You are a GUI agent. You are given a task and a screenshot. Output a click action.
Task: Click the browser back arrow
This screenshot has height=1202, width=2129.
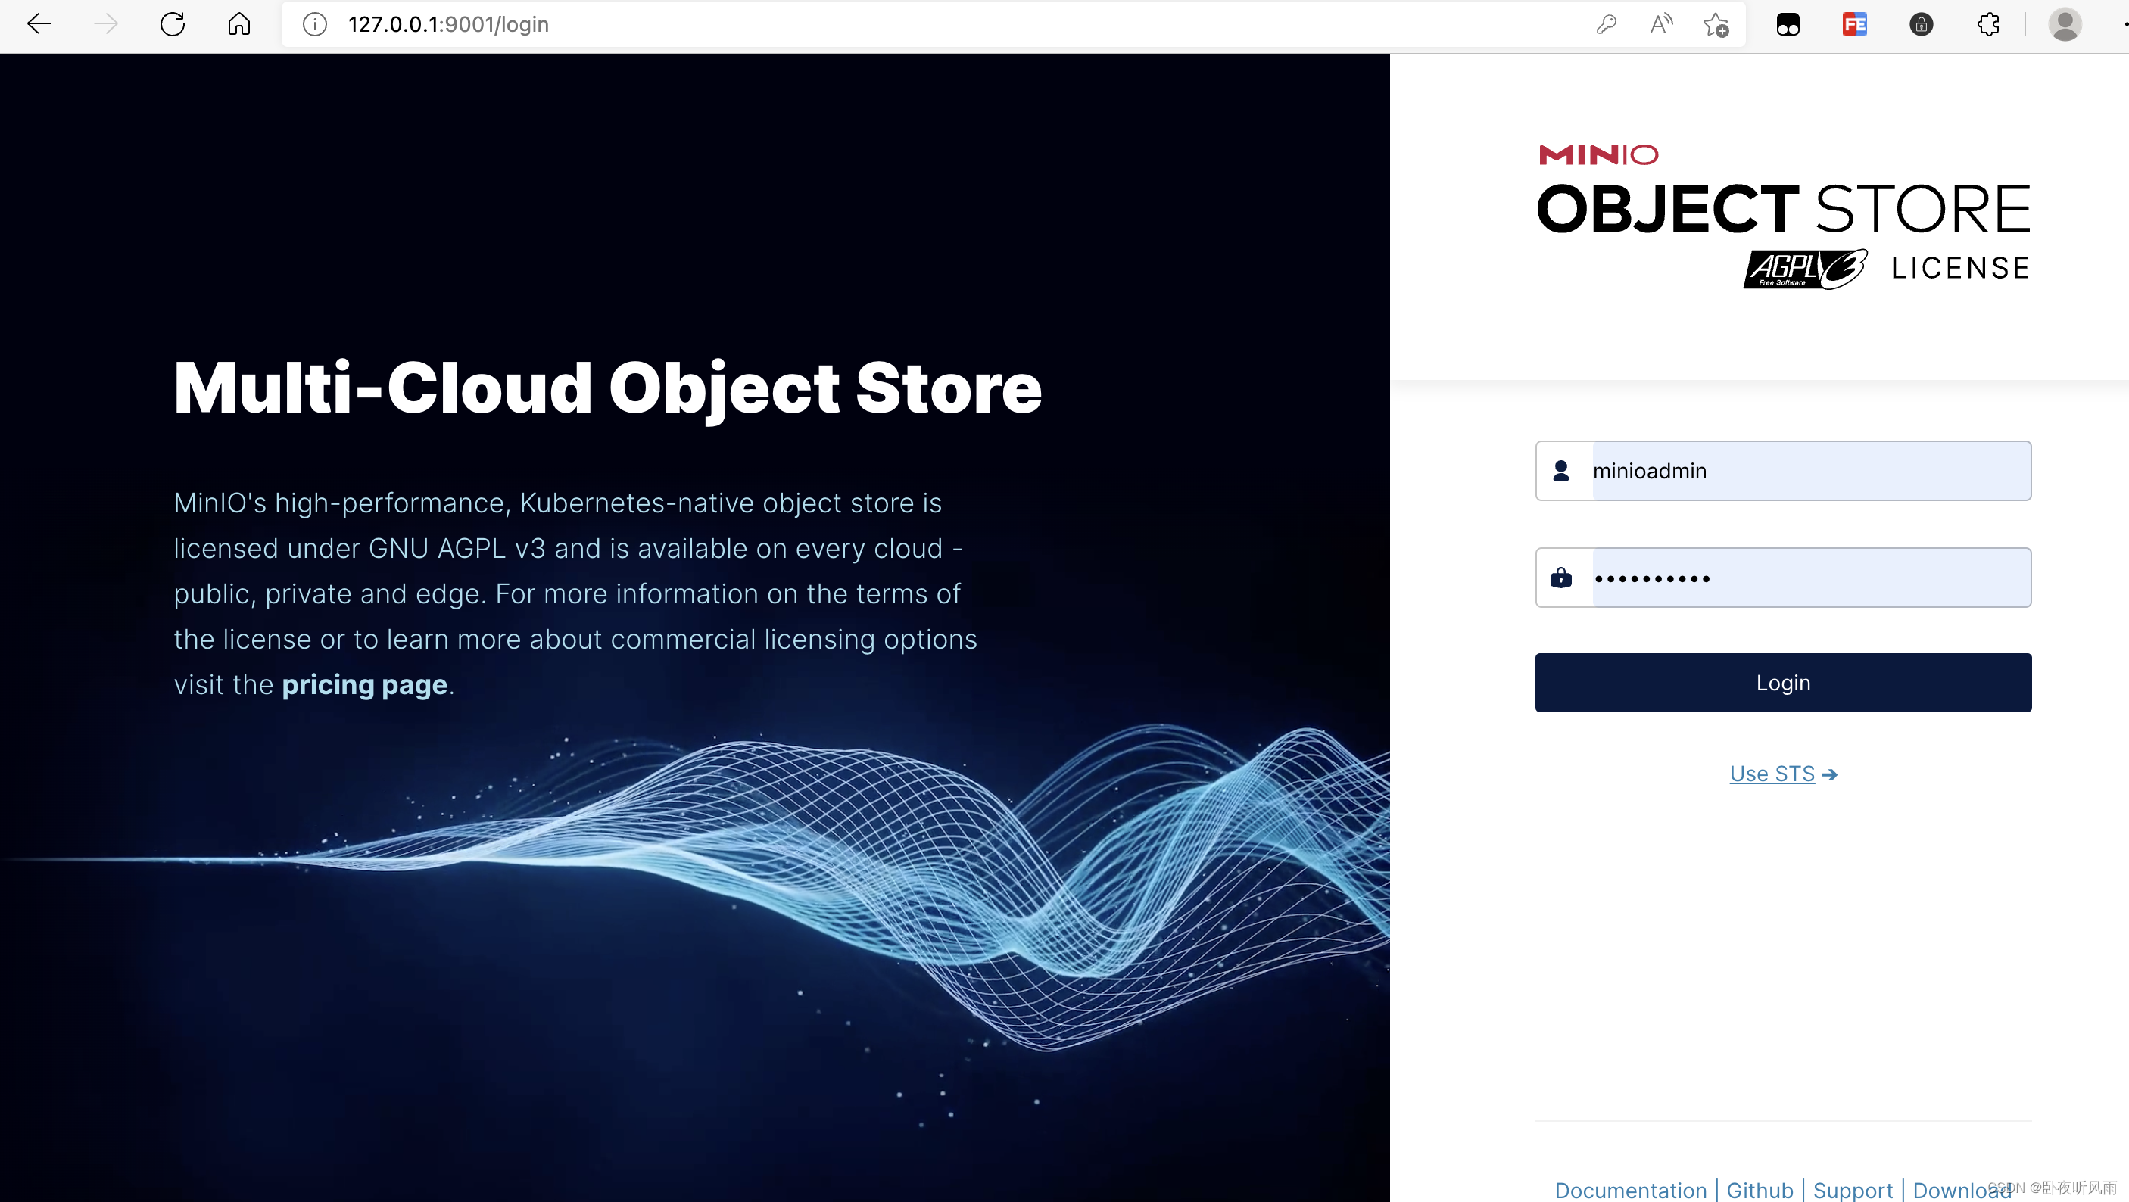pyautogui.click(x=39, y=24)
